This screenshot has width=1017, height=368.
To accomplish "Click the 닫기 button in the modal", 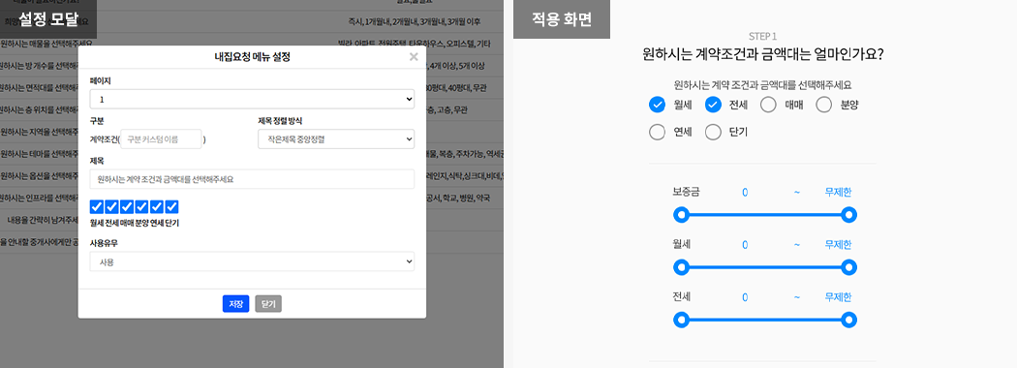I will pos(268,304).
